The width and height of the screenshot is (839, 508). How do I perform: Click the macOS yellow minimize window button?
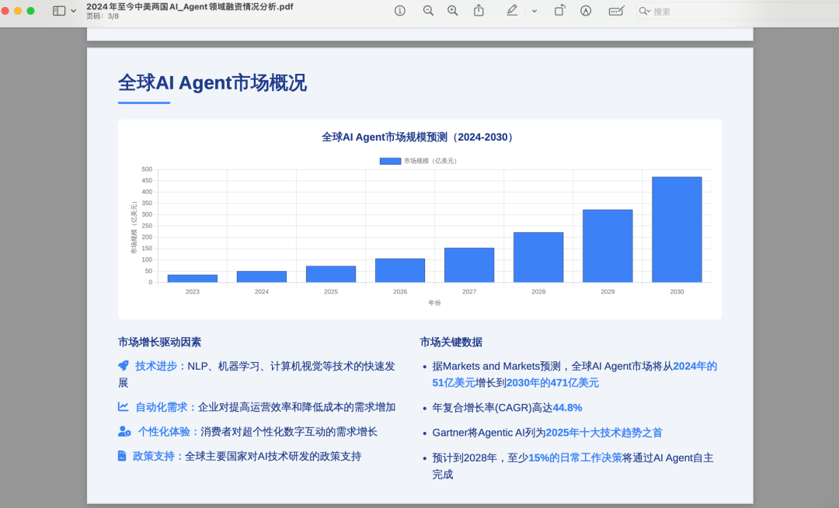click(x=18, y=11)
